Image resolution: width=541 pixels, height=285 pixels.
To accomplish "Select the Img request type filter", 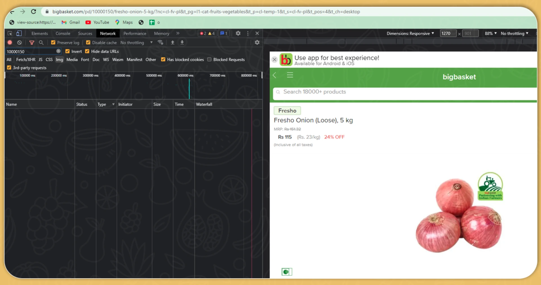I will coord(59,59).
